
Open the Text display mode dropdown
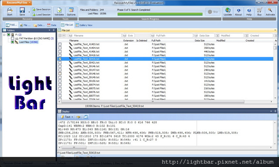click(x=67, y=117)
